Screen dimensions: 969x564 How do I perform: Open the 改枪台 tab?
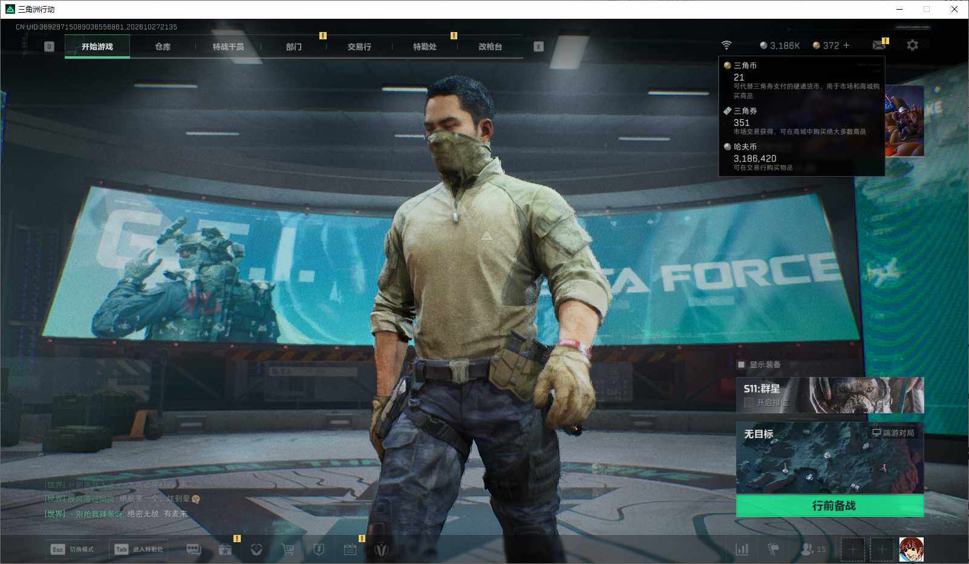click(490, 47)
